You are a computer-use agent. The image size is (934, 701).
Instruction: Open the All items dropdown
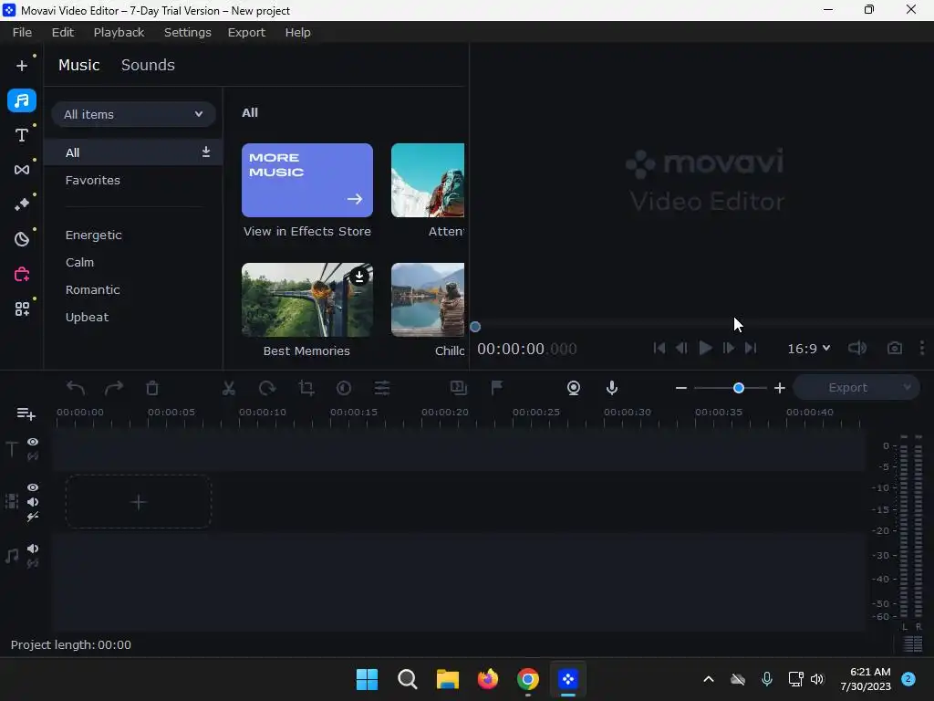[x=133, y=114]
